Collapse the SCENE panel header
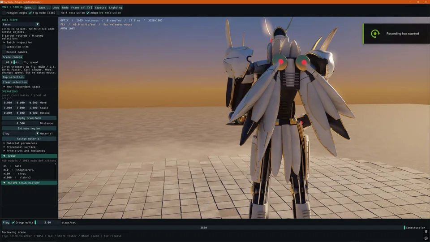Image resolution: width=430 pixels, height=242 pixels. coord(29,156)
